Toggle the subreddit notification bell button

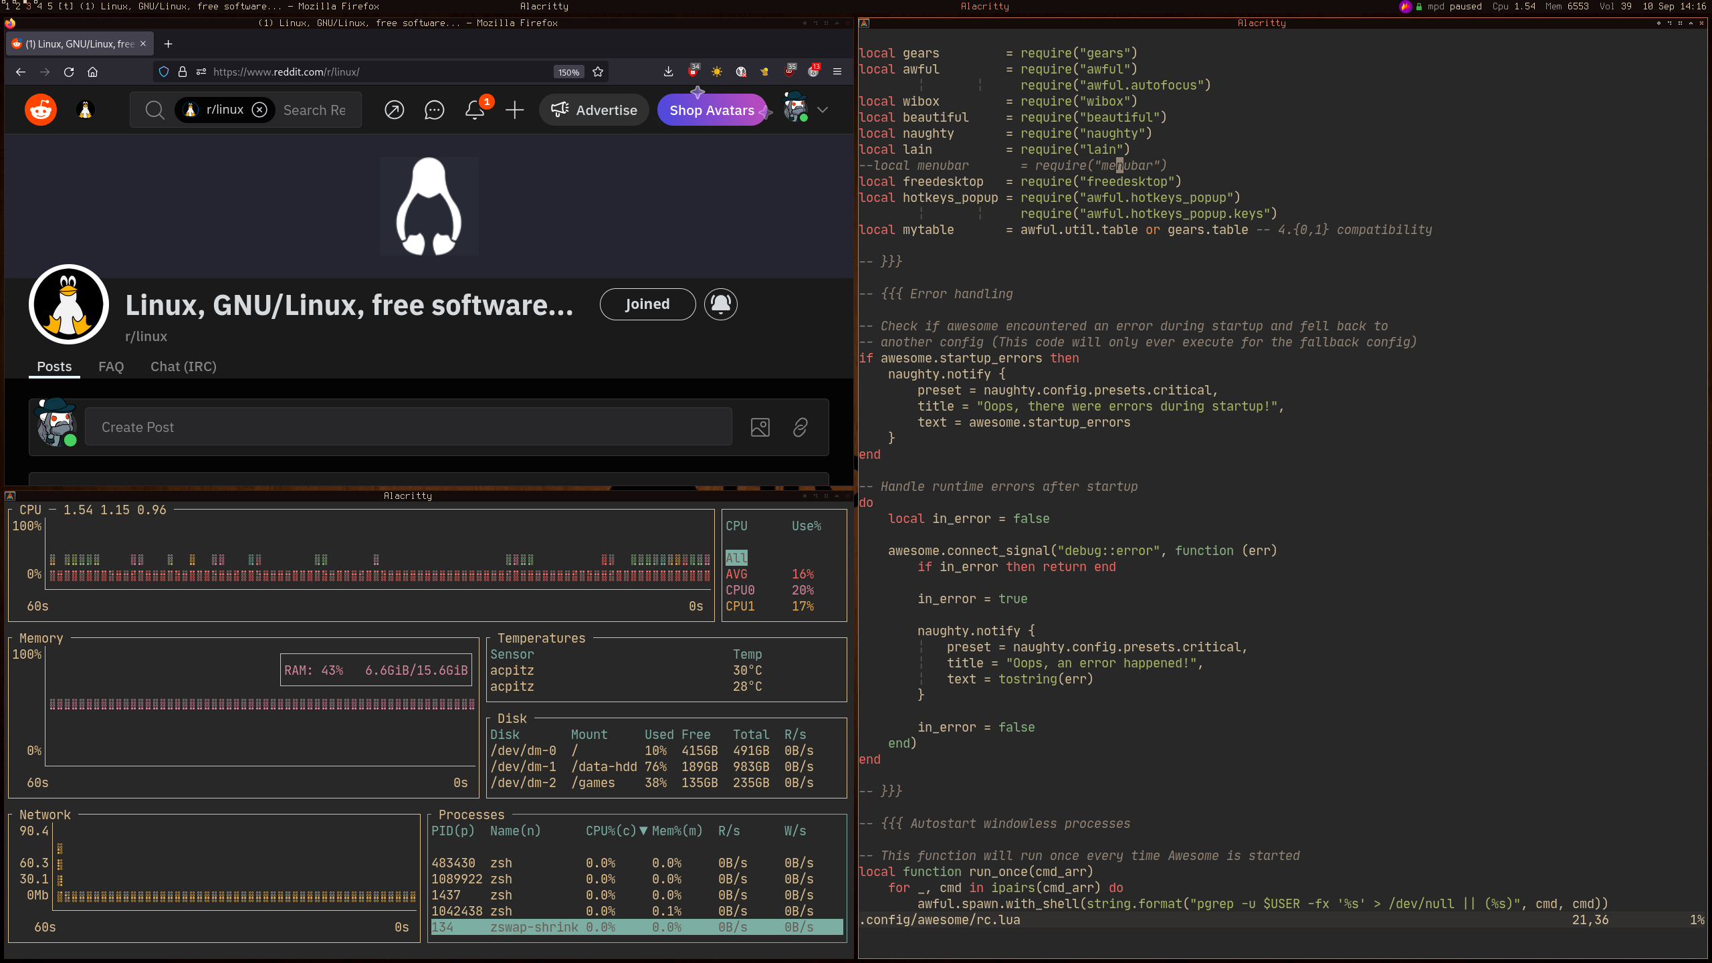720,304
